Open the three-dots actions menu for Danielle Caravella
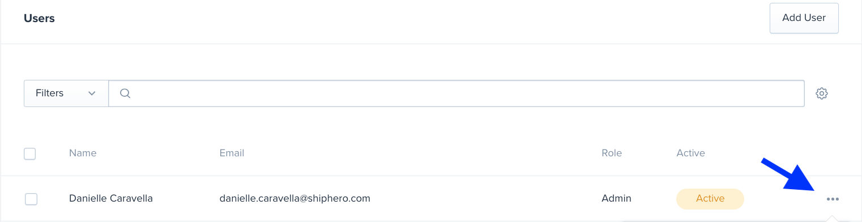The image size is (862, 222). click(833, 199)
